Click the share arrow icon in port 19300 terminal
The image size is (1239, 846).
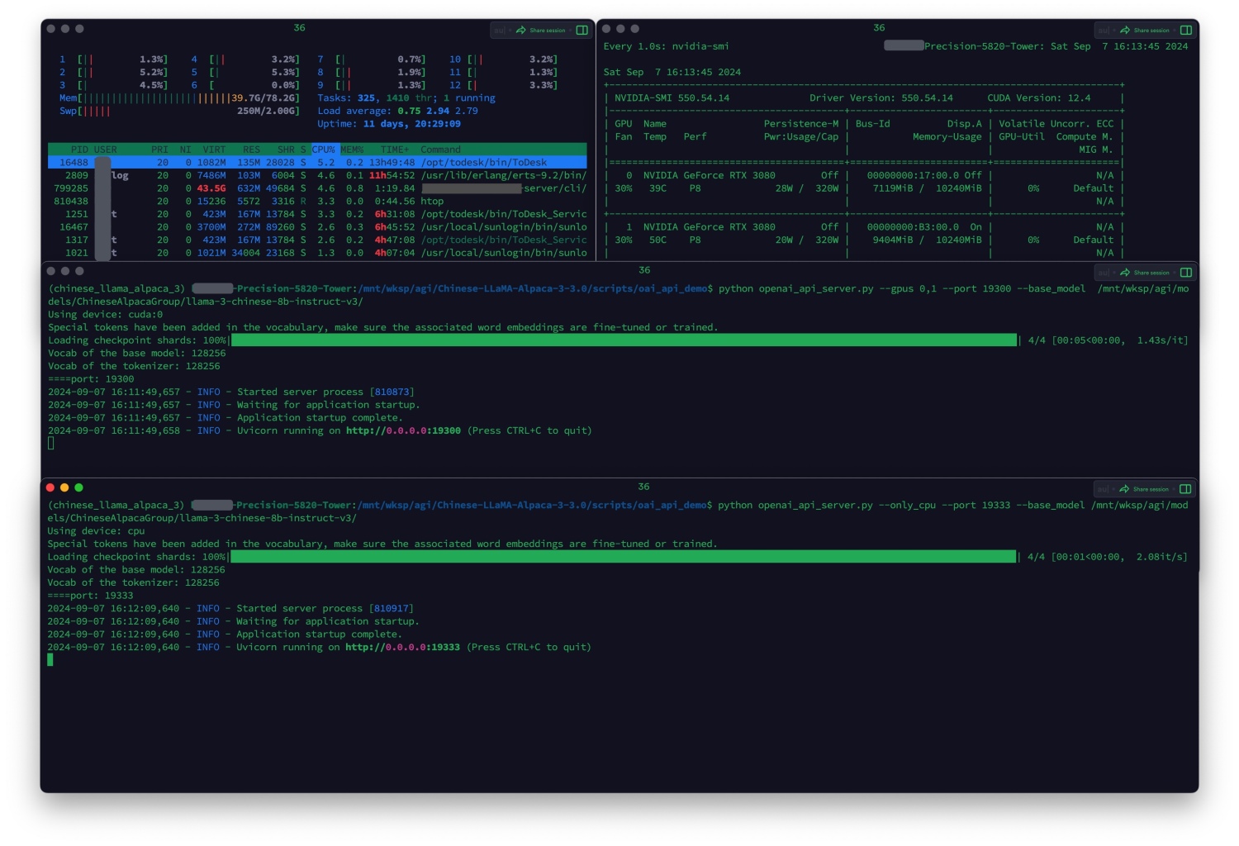(1125, 273)
